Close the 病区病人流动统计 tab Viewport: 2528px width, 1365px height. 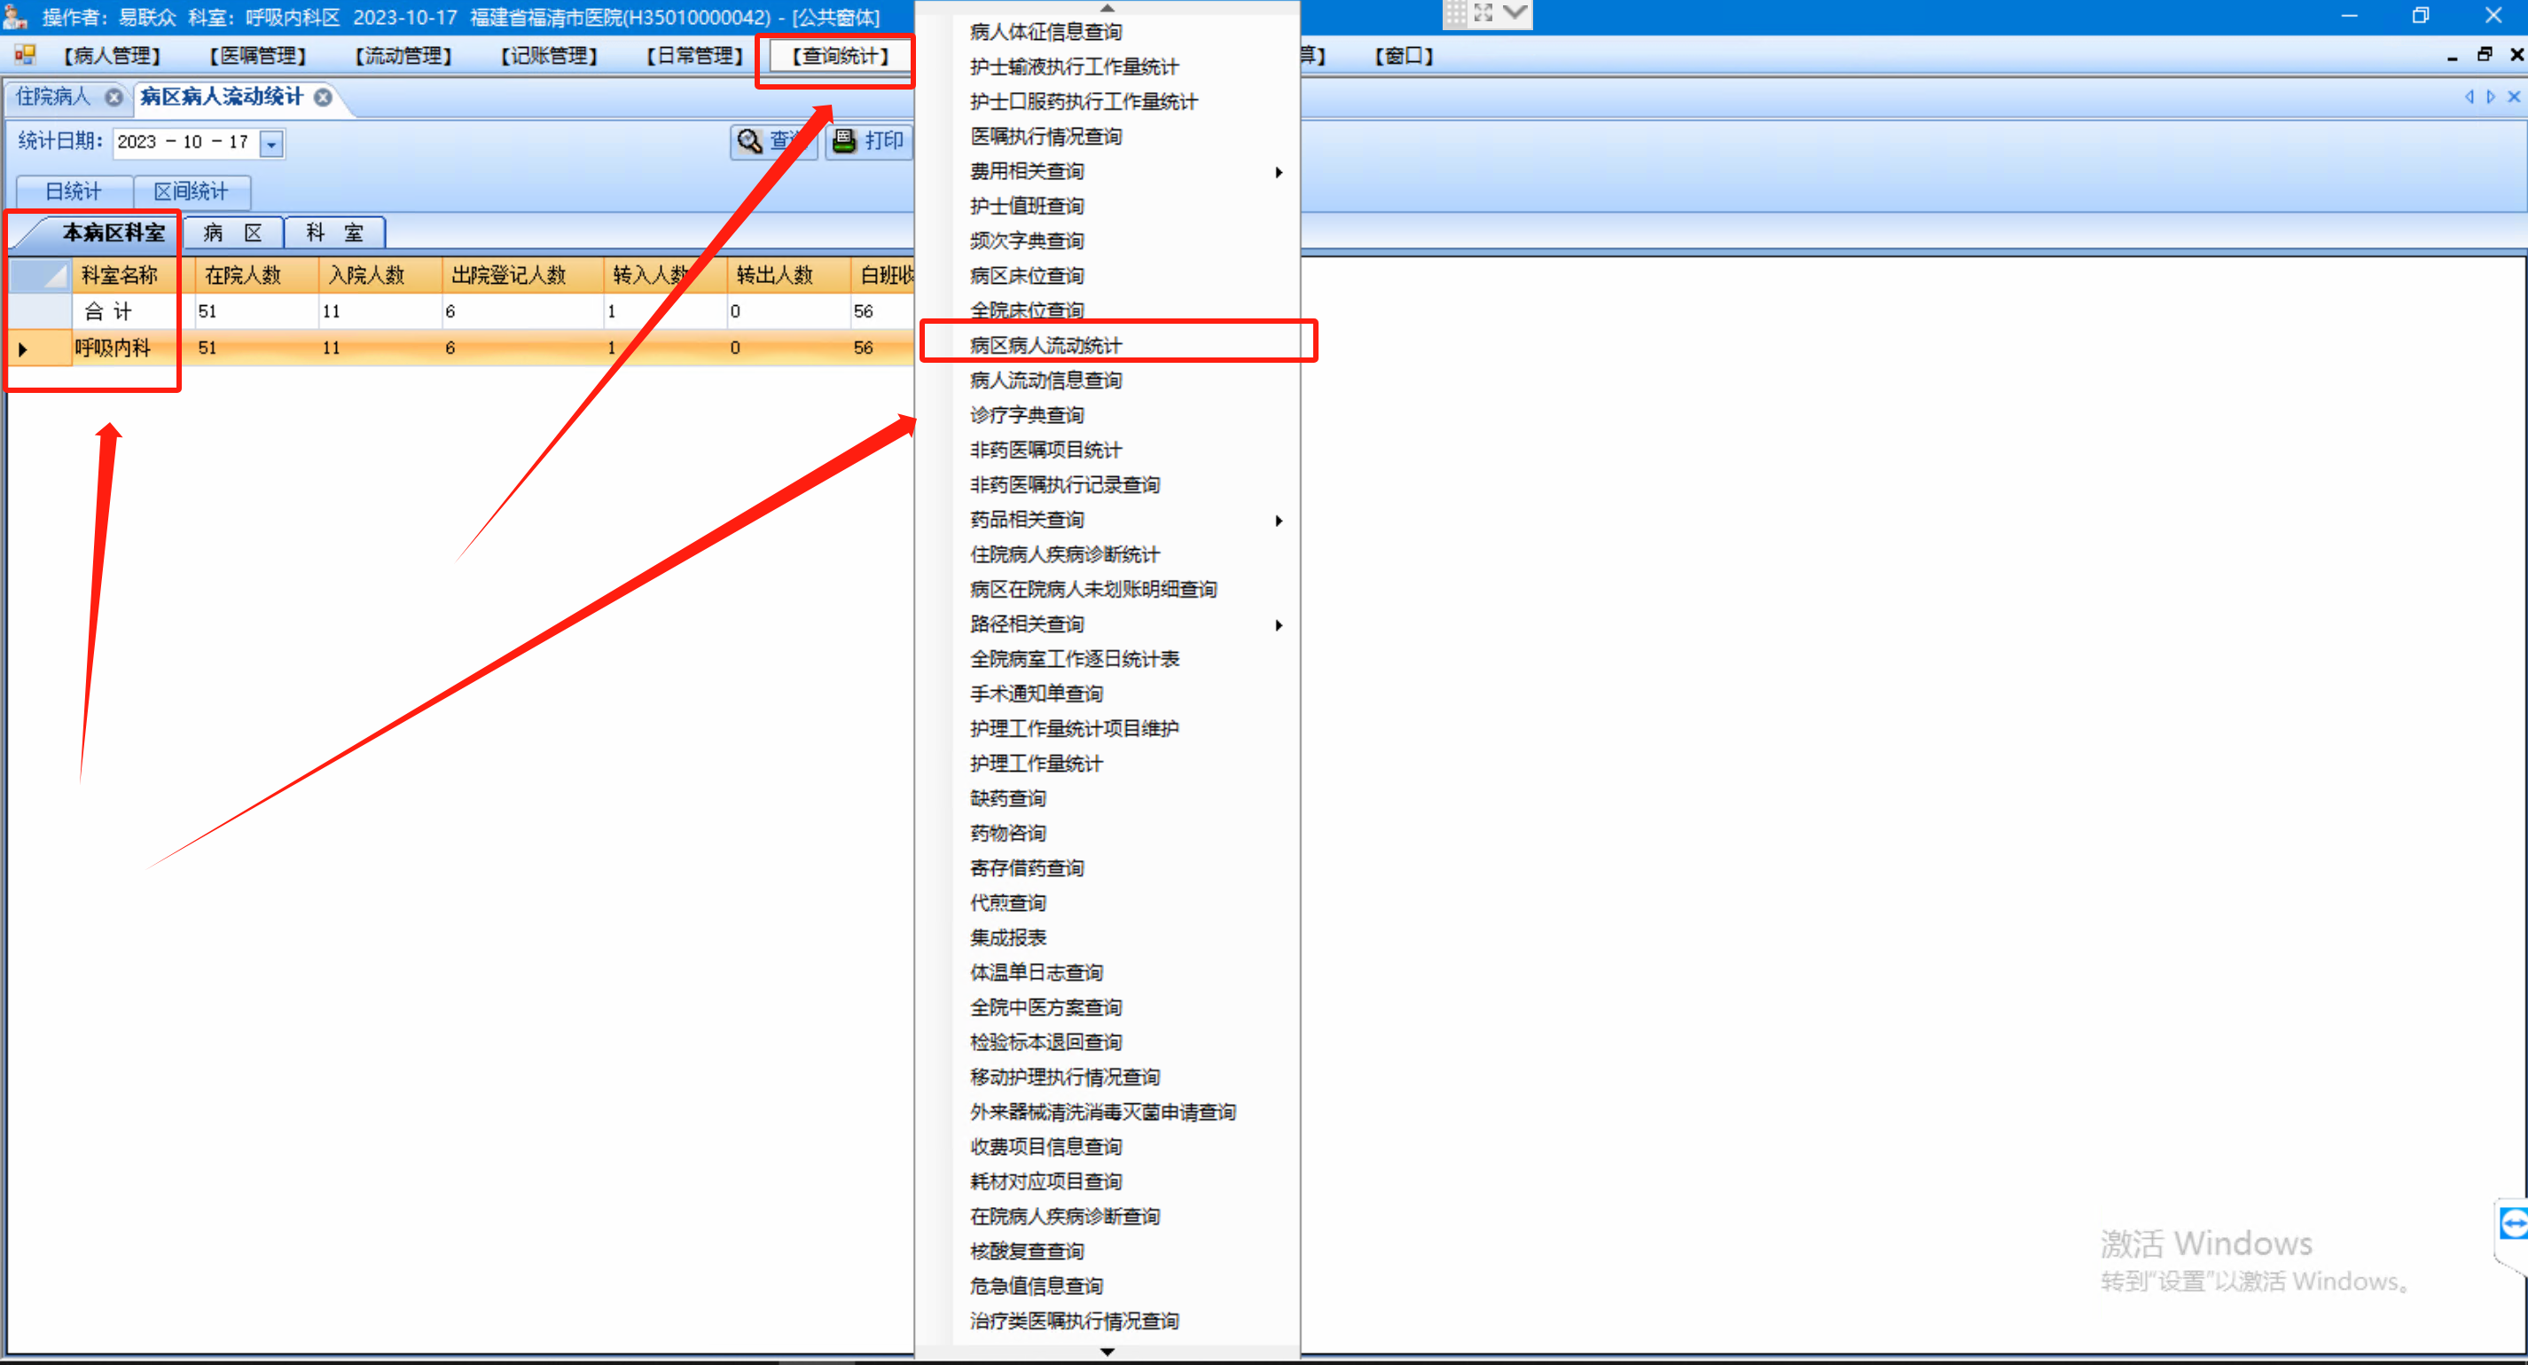tap(323, 98)
